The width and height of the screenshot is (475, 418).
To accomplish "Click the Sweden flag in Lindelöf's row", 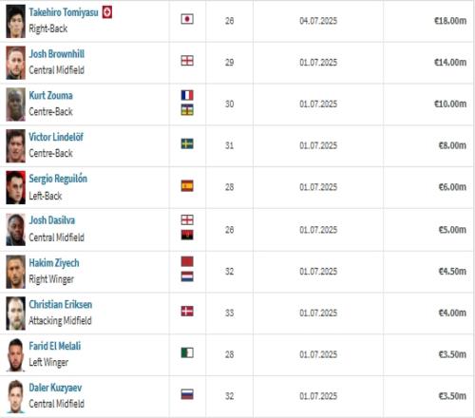I will coord(187,143).
